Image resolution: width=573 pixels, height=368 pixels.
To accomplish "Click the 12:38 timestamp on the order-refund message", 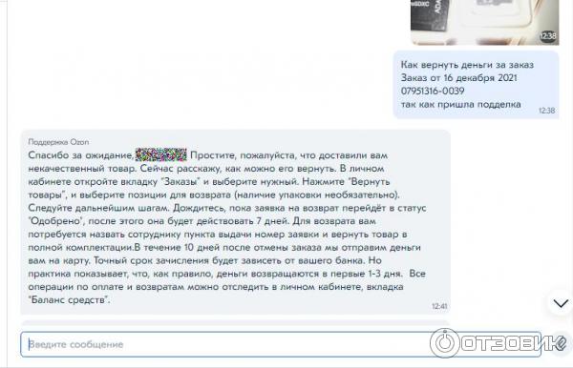I will (546, 111).
